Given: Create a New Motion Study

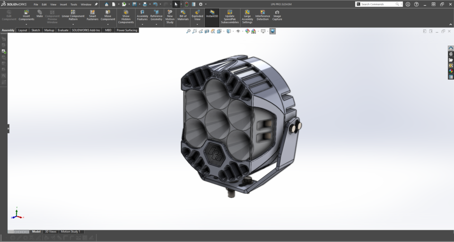Looking at the screenshot, I should pyautogui.click(x=170, y=17).
